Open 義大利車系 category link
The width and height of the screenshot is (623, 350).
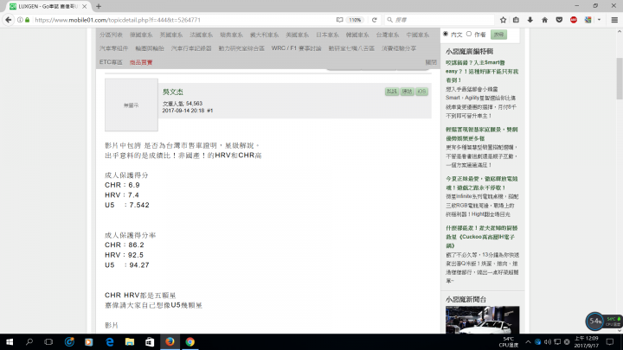pos(264,35)
